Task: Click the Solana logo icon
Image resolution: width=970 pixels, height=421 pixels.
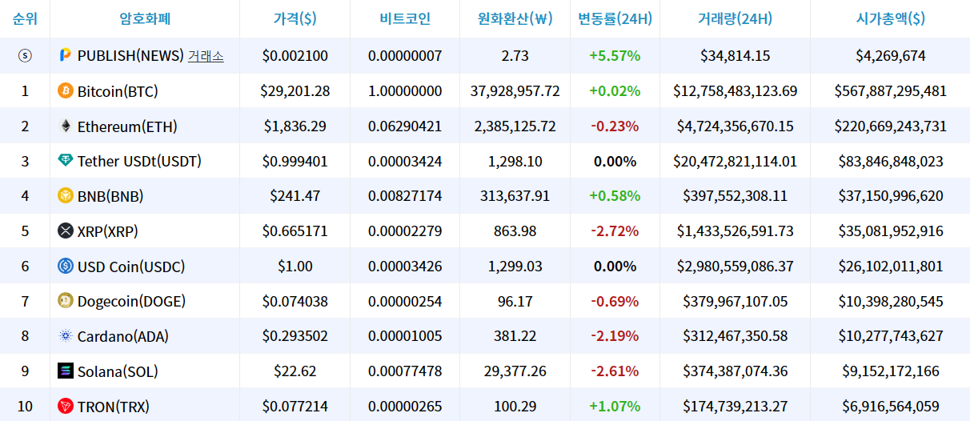Action: [66, 371]
